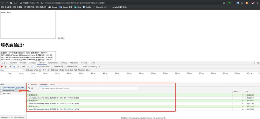
Task: Bookmark this page with the star icon
Action: [224, 3]
